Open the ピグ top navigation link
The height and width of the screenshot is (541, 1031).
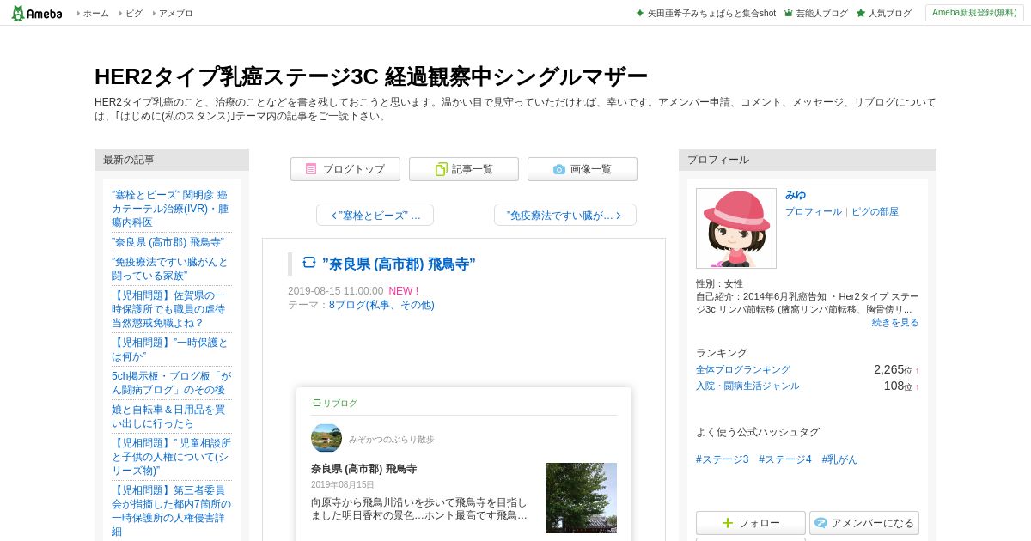click(x=134, y=13)
